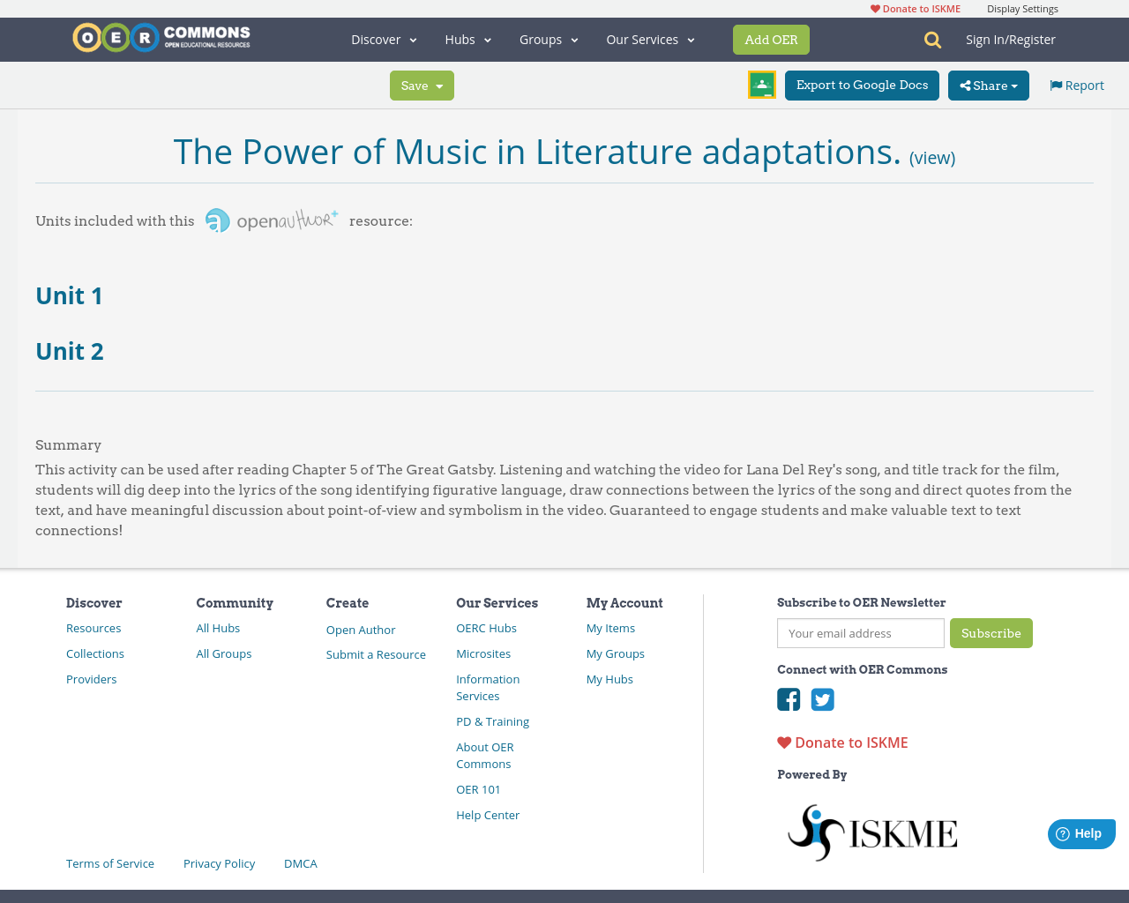Open the Help chat widget
1129x903 pixels.
point(1080,832)
